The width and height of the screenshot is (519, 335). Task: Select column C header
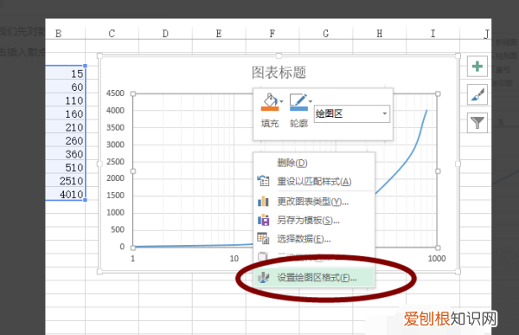point(112,34)
